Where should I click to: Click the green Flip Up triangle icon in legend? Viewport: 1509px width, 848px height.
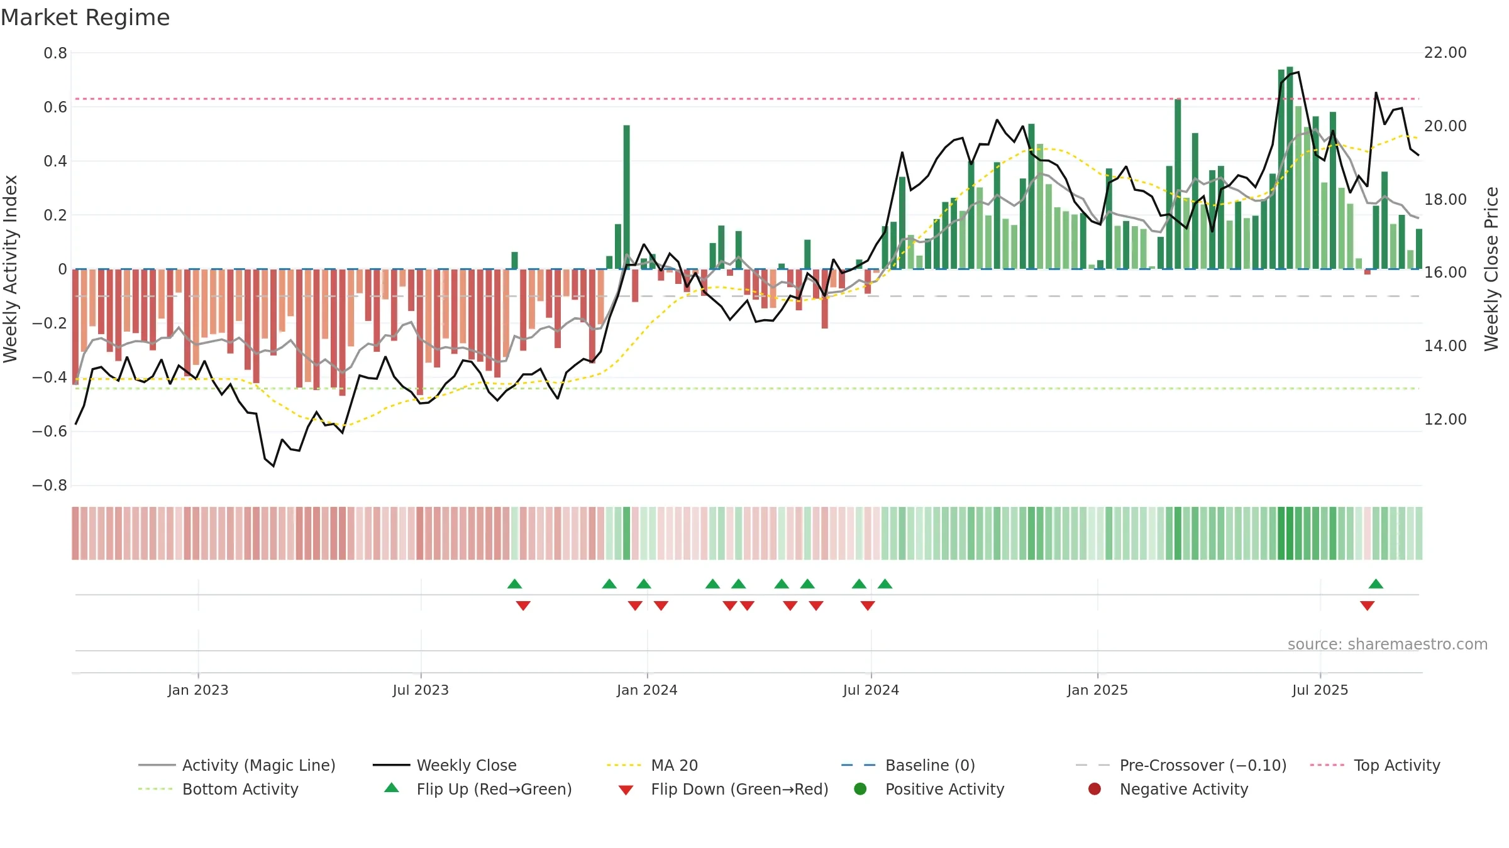(x=392, y=788)
